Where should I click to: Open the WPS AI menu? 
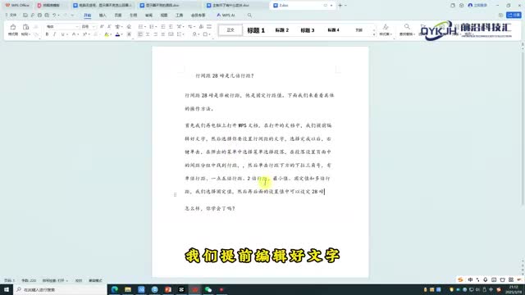point(226,15)
